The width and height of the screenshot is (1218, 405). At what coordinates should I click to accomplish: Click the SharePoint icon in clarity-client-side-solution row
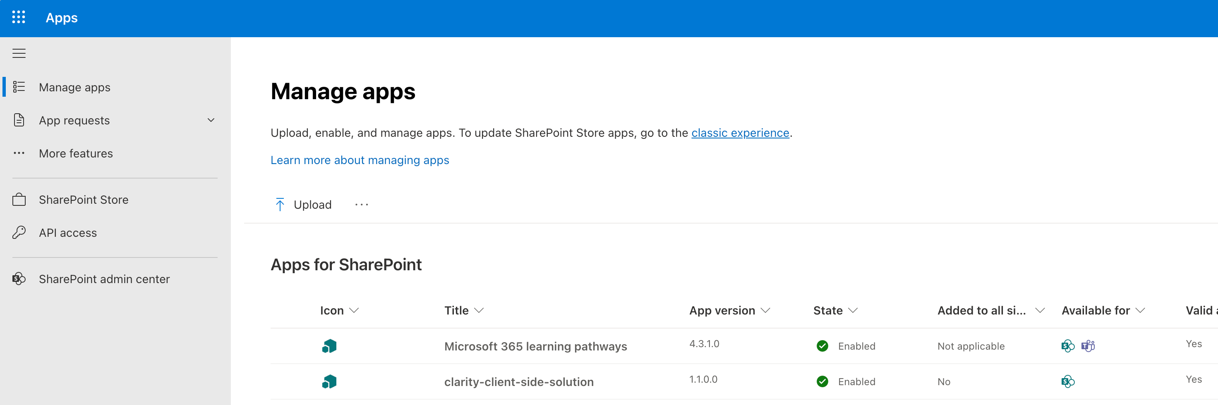(1068, 381)
